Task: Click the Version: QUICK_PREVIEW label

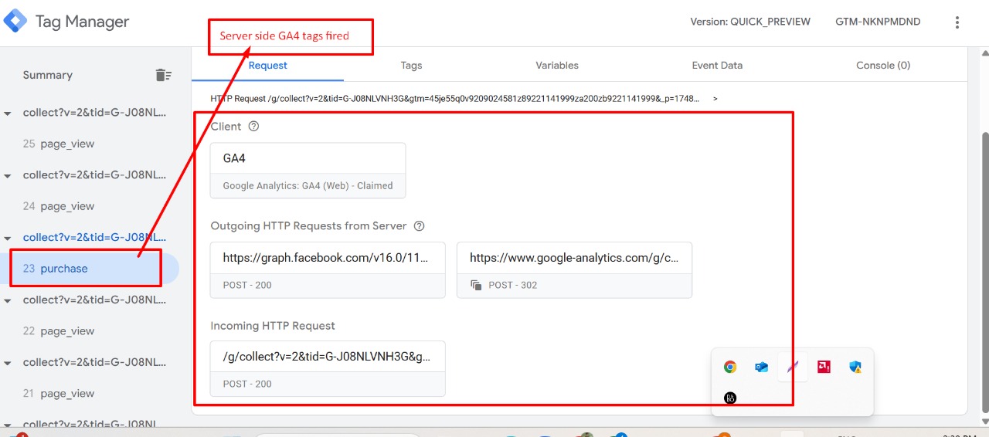Action: click(x=750, y=22)
